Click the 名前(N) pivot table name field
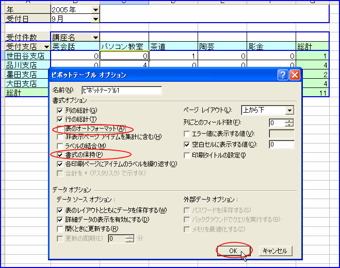Image resolution: width=340 pixels, height=268 pixels. pos(122,91)
